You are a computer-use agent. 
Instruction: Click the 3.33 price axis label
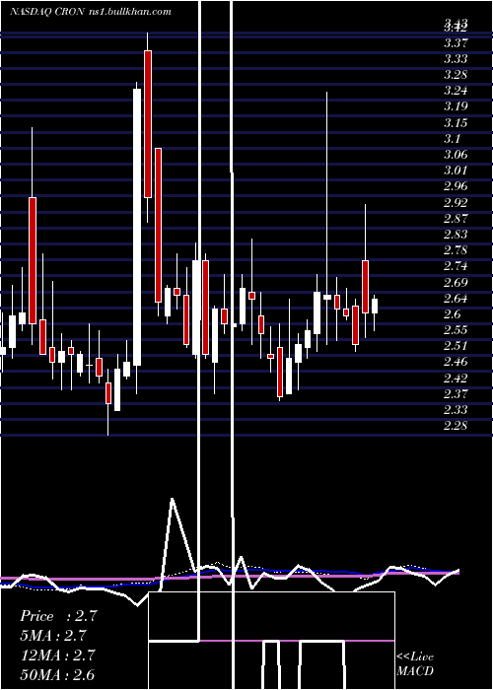(456, 59)
